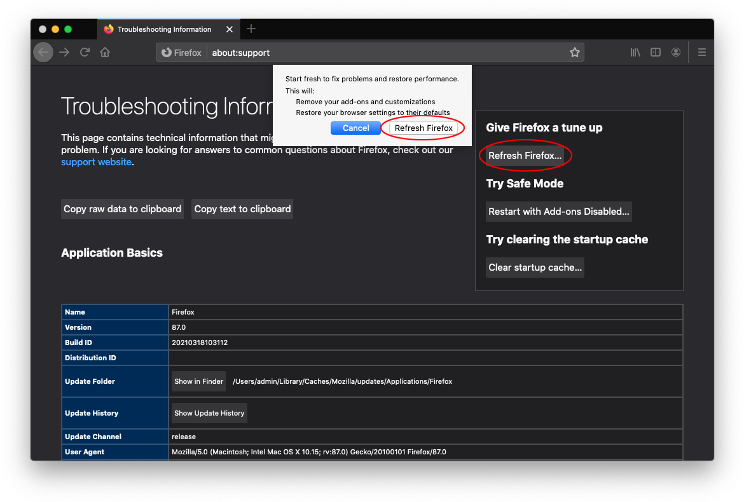
Task: Click dialog text Remove your add-ons and customizations
Action: tap(366, 102)
